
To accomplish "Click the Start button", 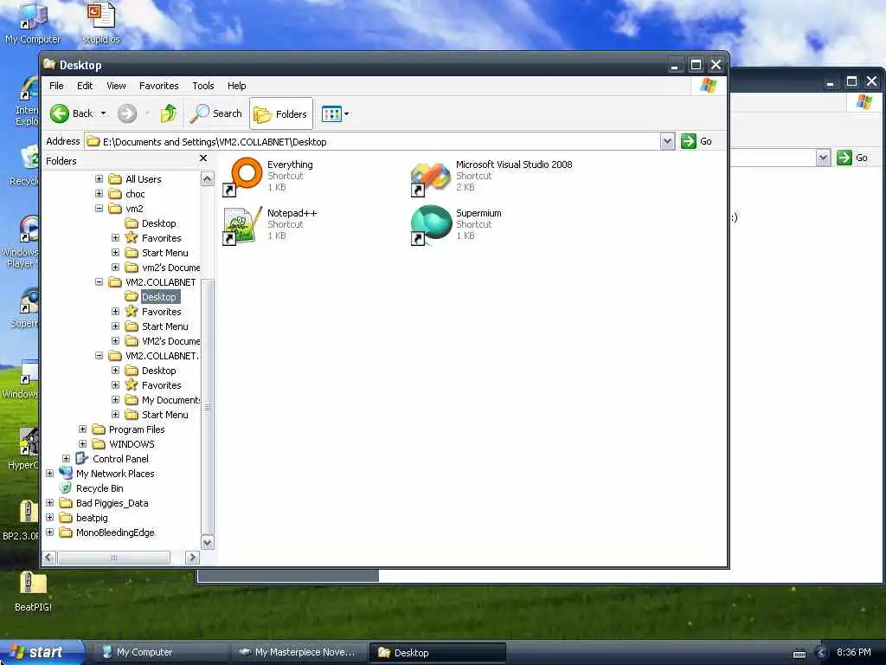I will coord(42,652).
